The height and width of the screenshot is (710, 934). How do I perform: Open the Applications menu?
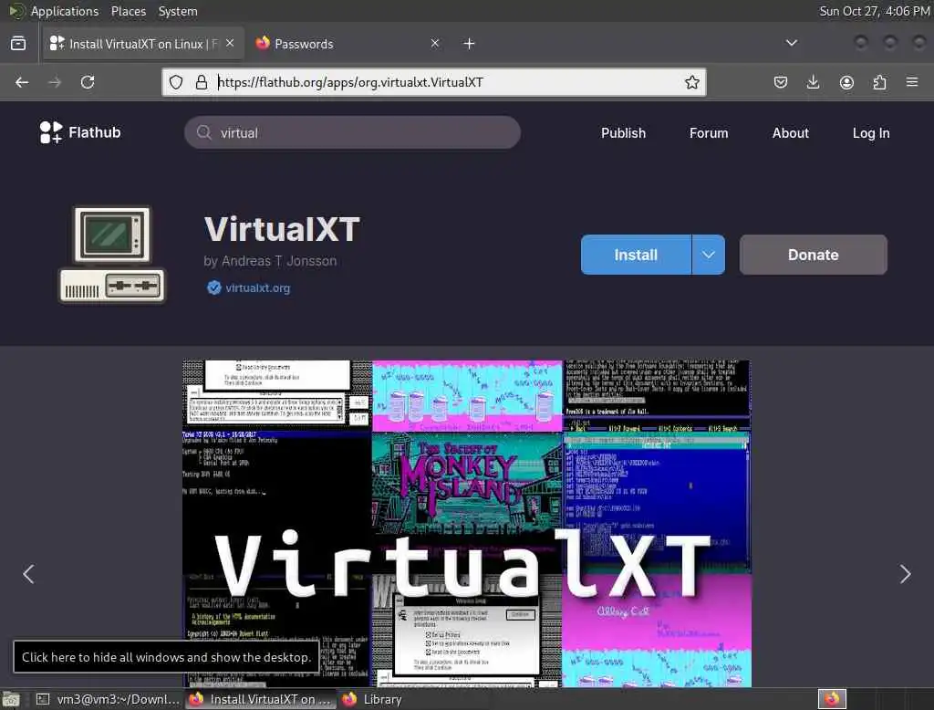(65, 11)
